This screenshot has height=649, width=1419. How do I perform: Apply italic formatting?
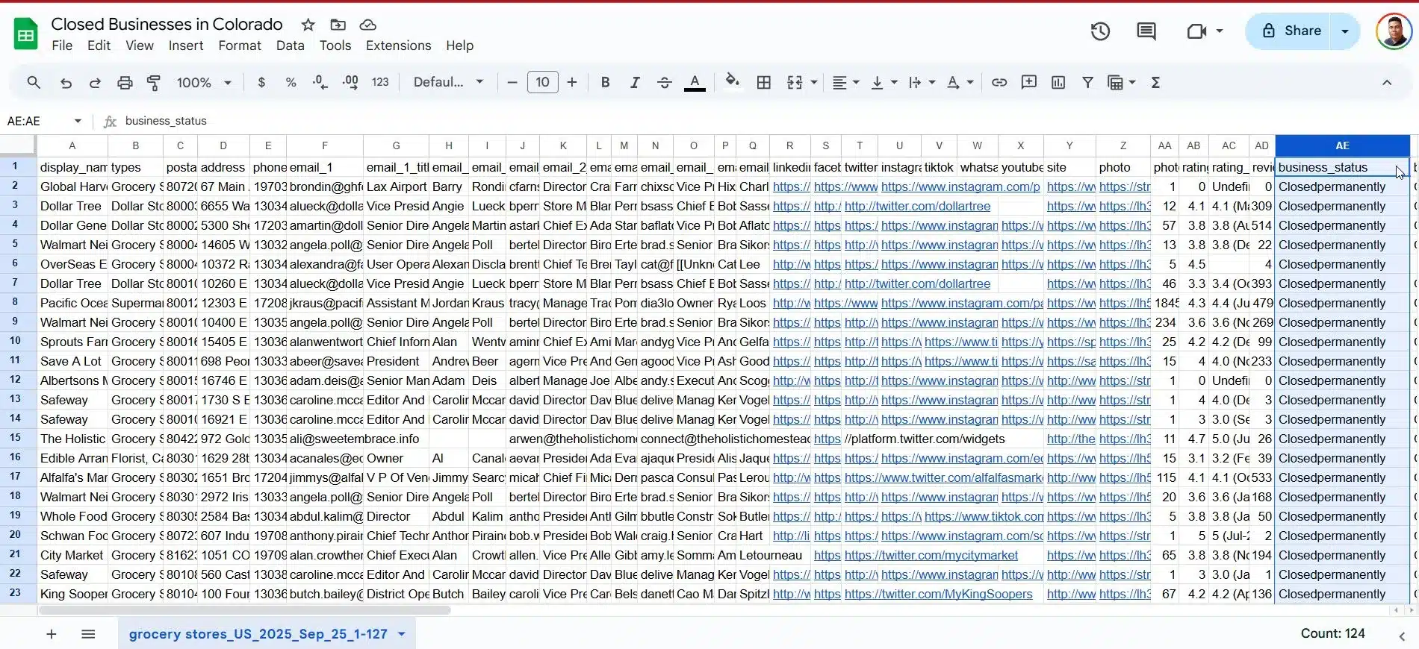(635, 82)
